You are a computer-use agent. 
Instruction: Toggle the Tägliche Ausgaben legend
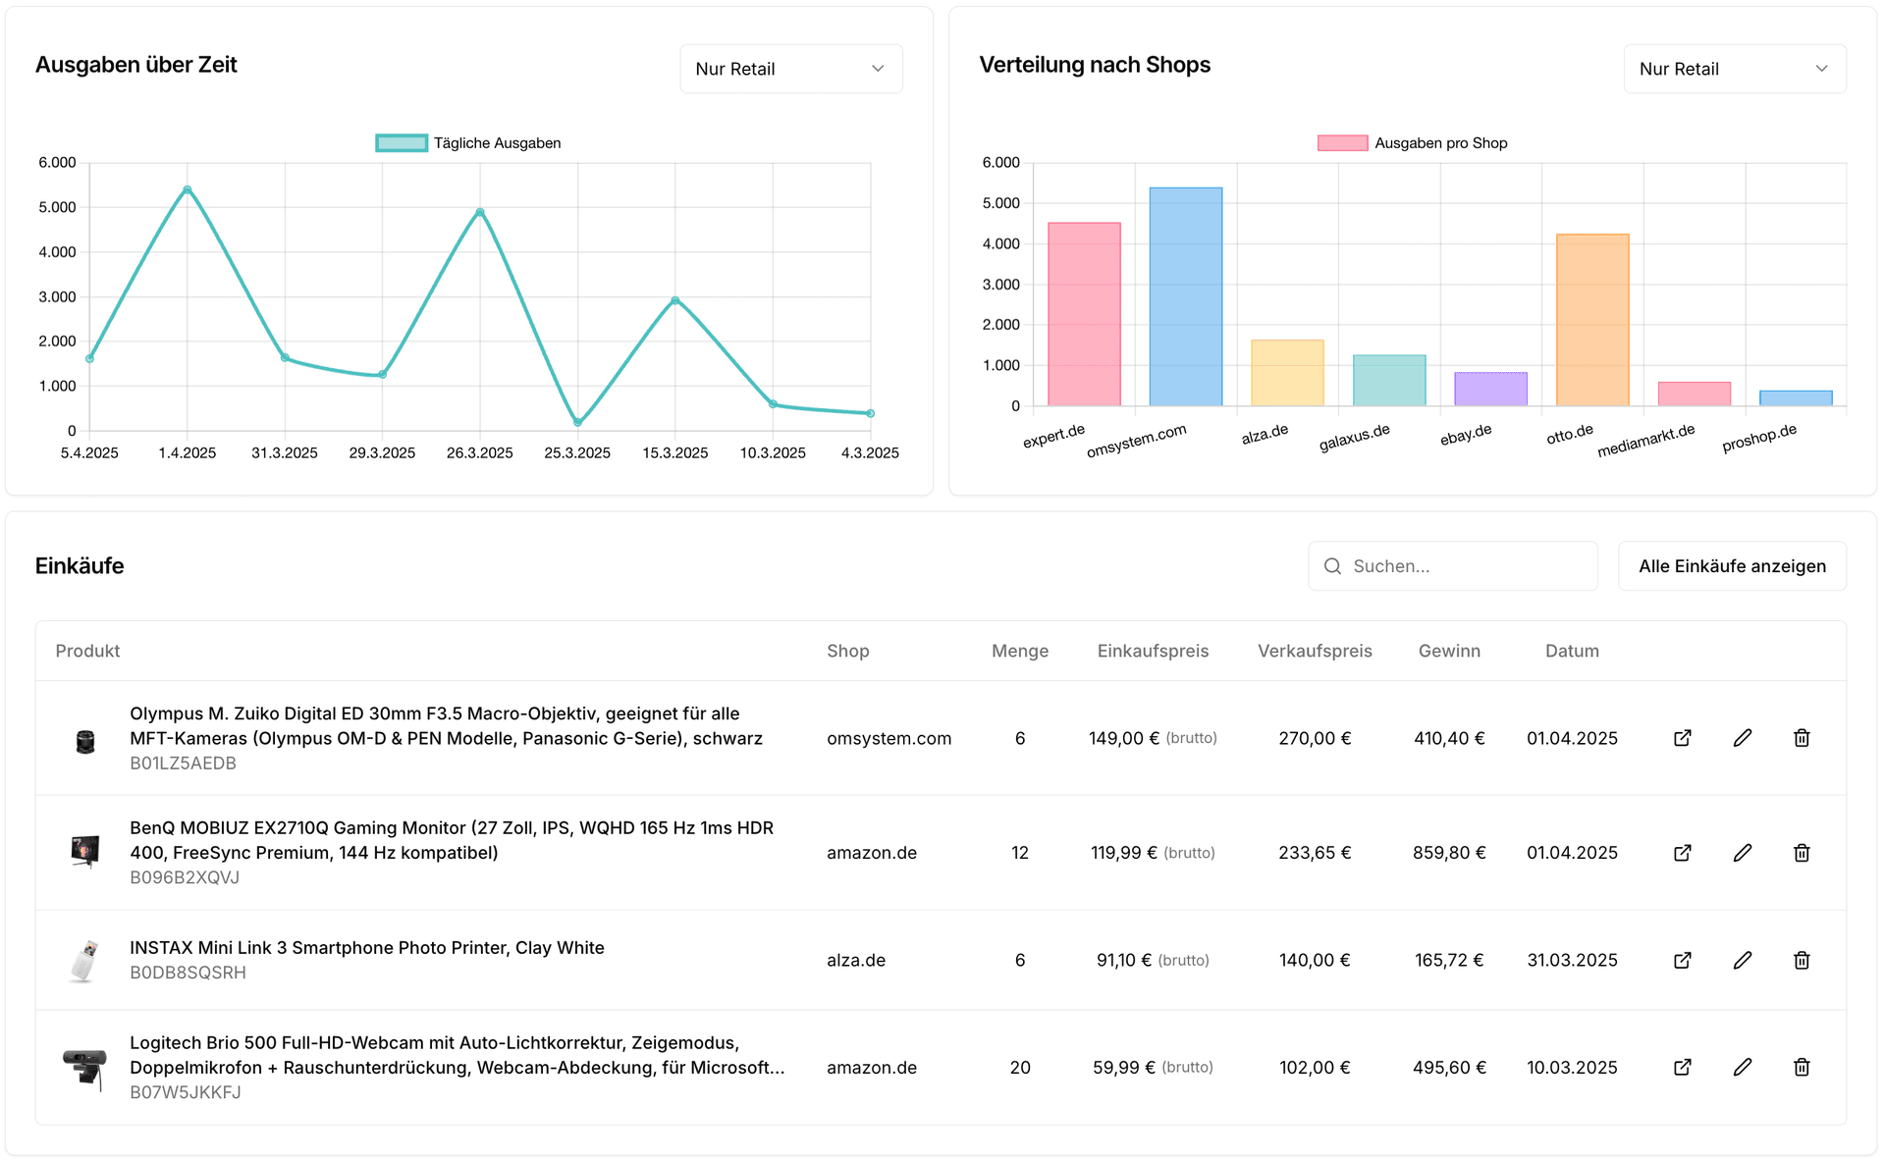pyautogui.click(x=467, y=142)
